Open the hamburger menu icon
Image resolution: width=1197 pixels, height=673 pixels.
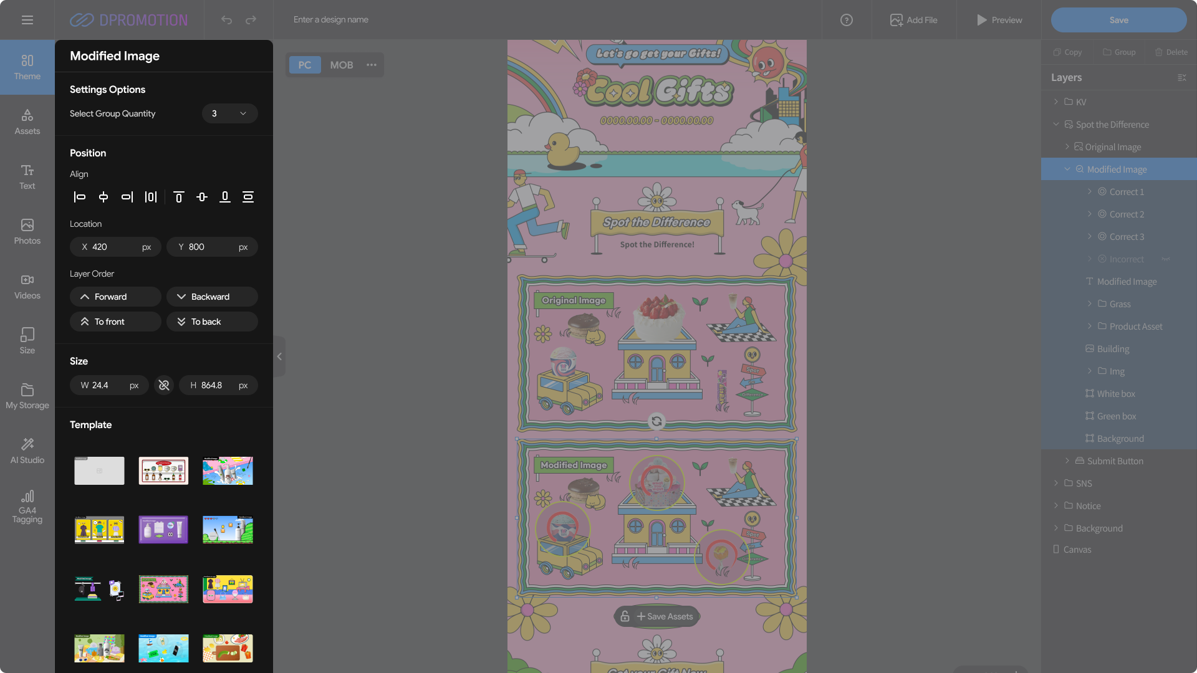click(x=27, y=20)
